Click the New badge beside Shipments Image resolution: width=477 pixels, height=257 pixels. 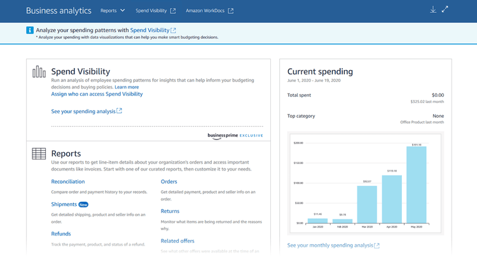point(83,205)
